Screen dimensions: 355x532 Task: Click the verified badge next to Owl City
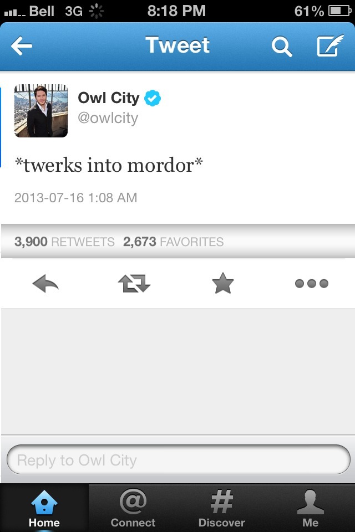153,98
